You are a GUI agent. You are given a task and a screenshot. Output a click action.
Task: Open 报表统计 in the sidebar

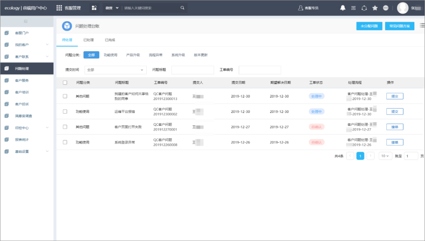(x=22, y=140)
